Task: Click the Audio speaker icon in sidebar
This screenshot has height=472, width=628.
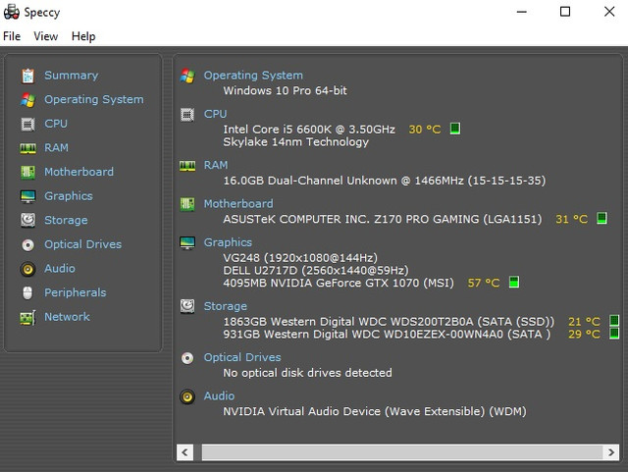Action: click(x=27, y=269)
